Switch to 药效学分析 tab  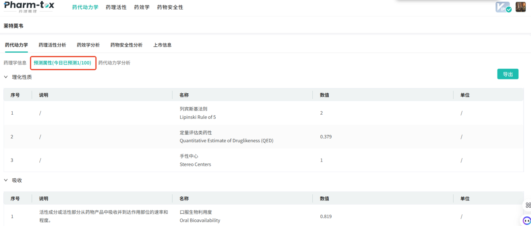tap(88, 45)
